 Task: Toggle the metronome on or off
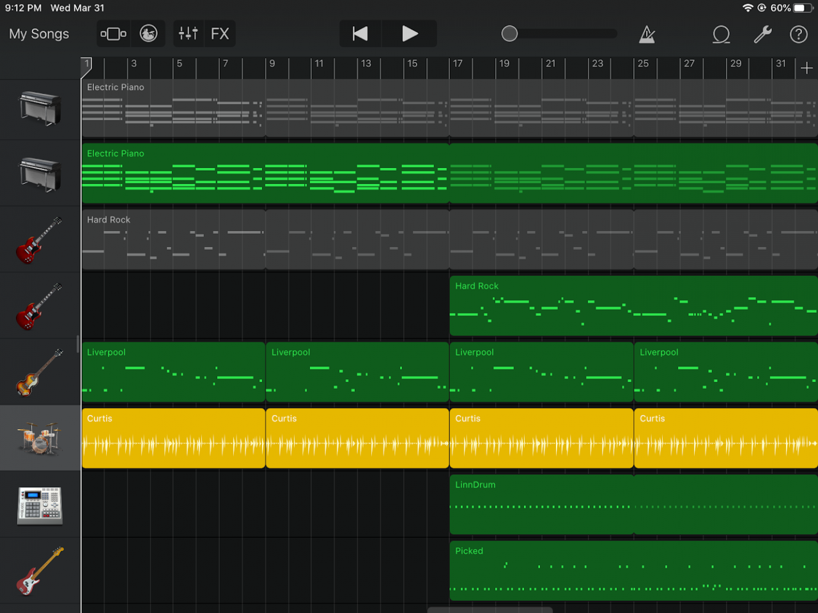click(x=647, y=34)
